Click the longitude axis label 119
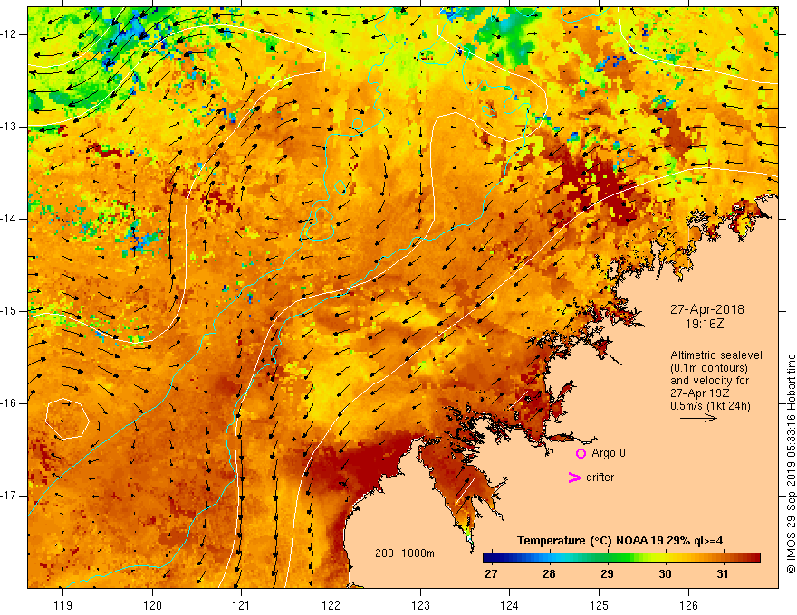This screenshot has height=615, width=797. click(x=63, y=605)
